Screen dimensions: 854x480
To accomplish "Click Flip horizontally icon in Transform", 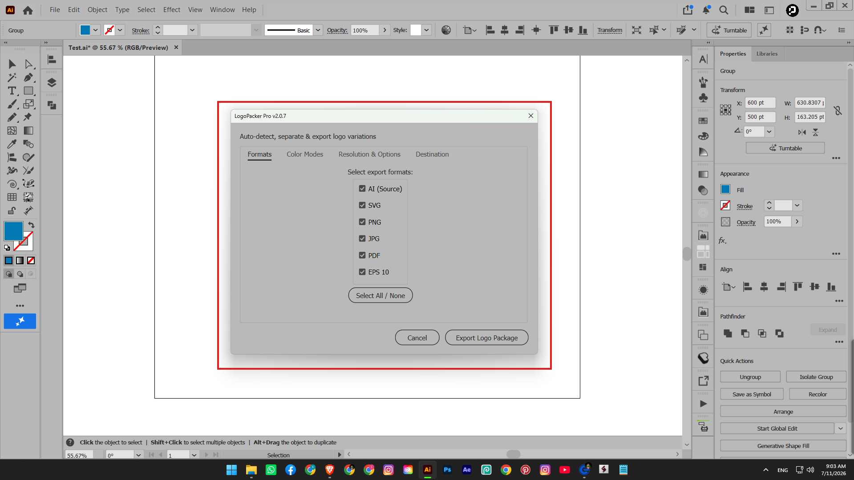I will (x=801, y=132).
